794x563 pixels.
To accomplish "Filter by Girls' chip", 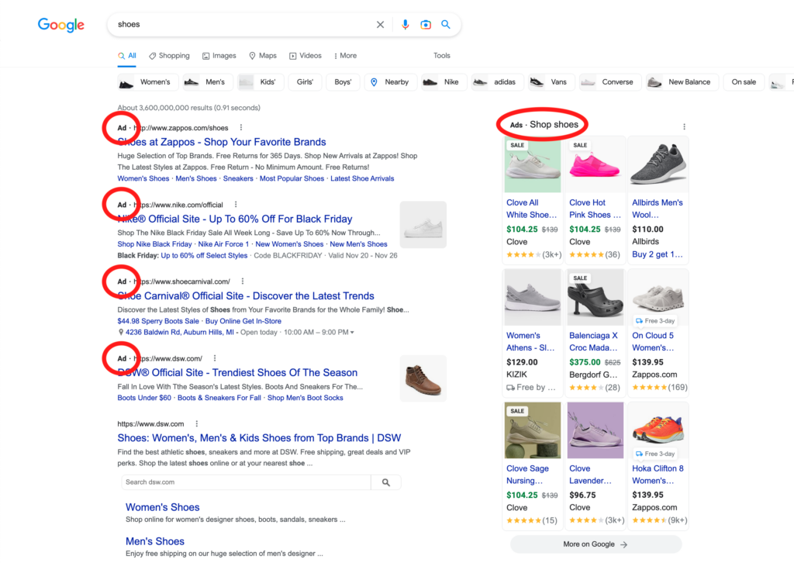I will tap(305, 82).
